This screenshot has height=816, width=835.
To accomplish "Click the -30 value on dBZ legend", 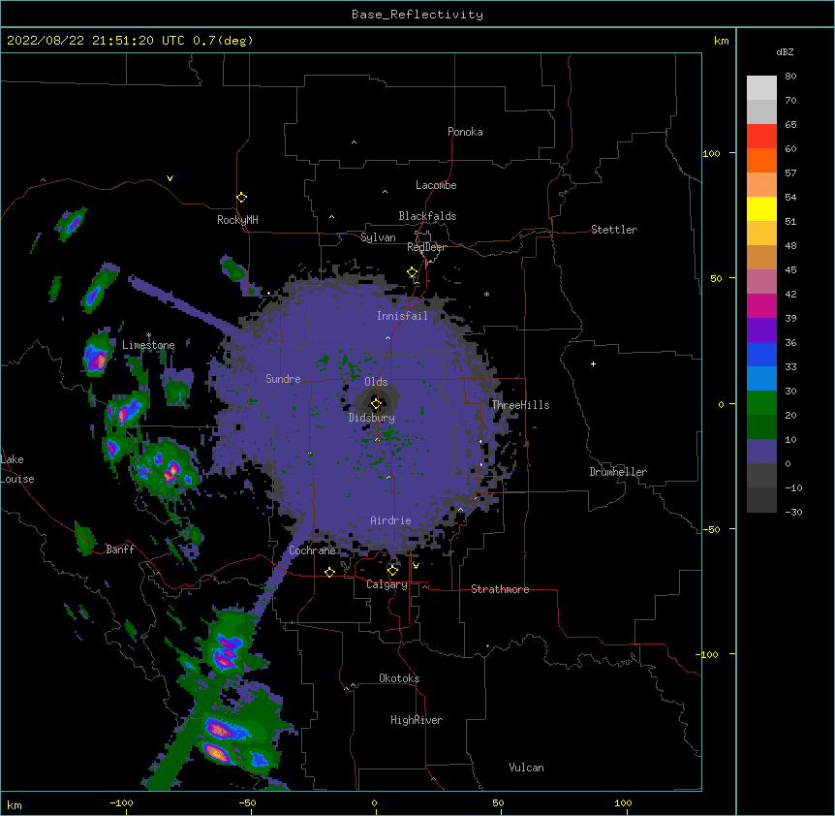I will pos(793,513).
